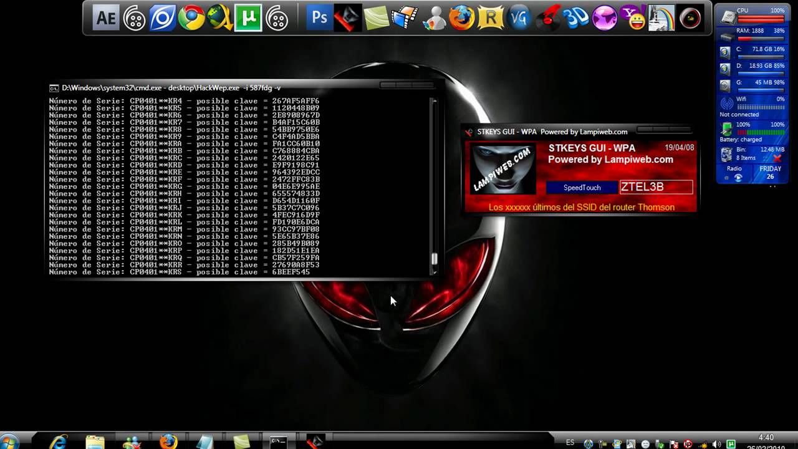Open the 3D dock icon
The image size is (798, 449).
pyautogui.click(x=576, y=18)
